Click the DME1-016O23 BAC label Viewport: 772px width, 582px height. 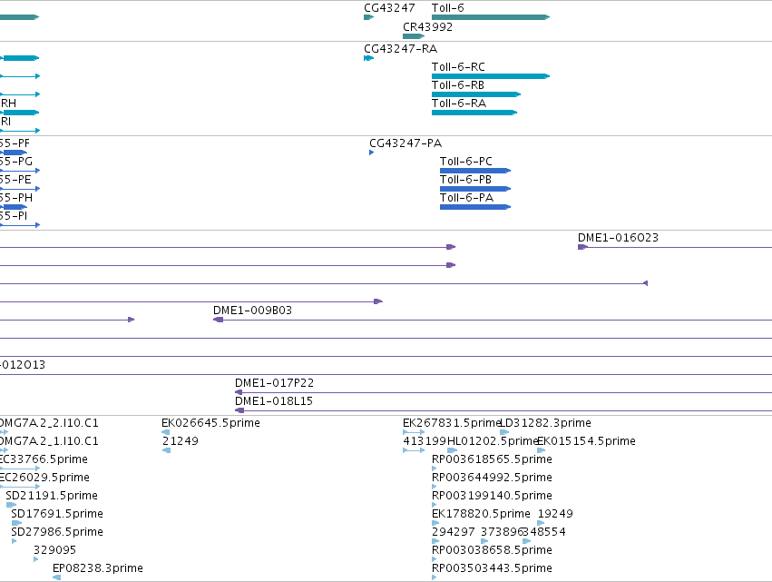tap(618, 238)
